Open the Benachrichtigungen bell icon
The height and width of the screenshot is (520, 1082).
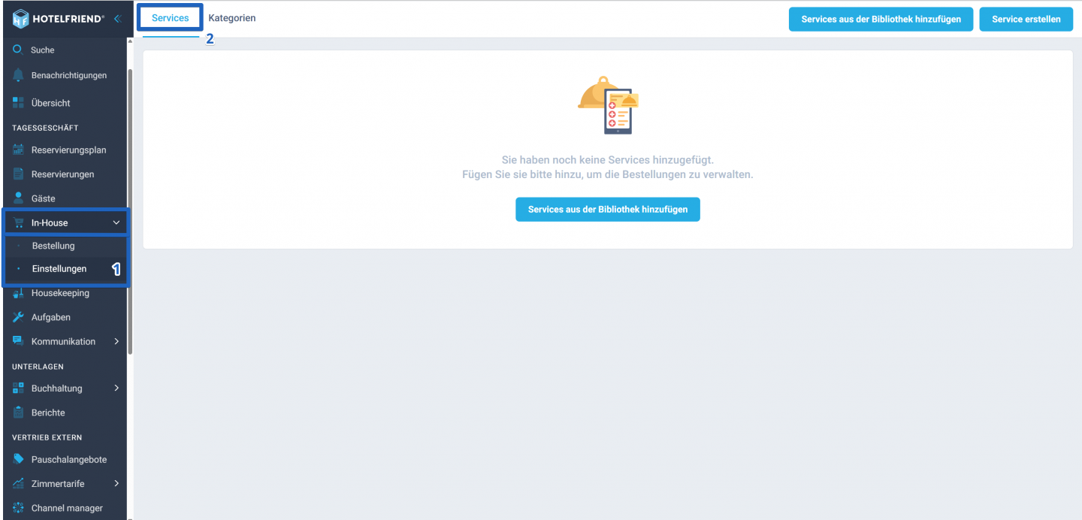click(18, 75)
